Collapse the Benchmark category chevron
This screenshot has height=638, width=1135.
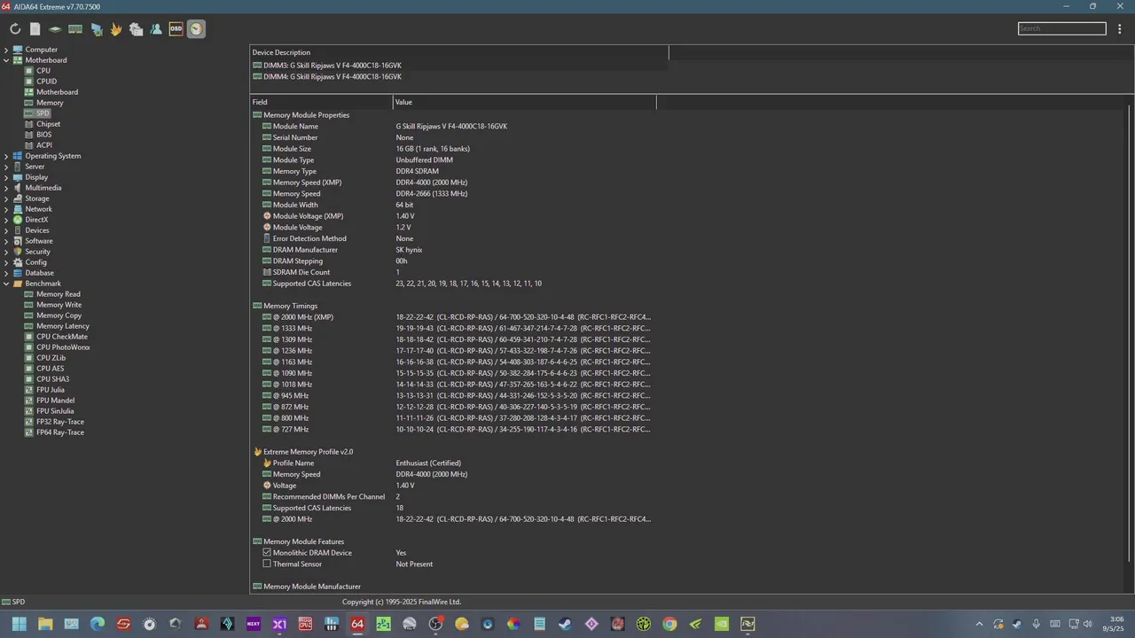coord(6,284)
